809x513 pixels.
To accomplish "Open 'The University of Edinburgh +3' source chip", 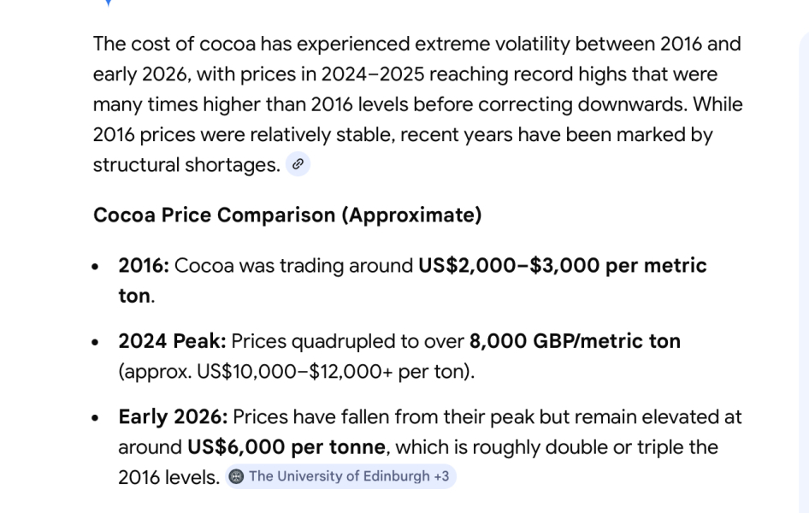I will coord(342,476).
